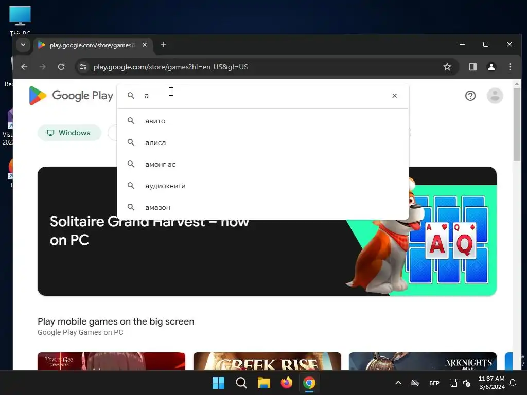Screen dimensions: 527x395
Task: Open the notifications bell
Action: coord(513,383)
